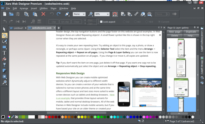Select the 4:3 aspect ratio option
This screenshot has width=205, height=124.
click(135, 22)
